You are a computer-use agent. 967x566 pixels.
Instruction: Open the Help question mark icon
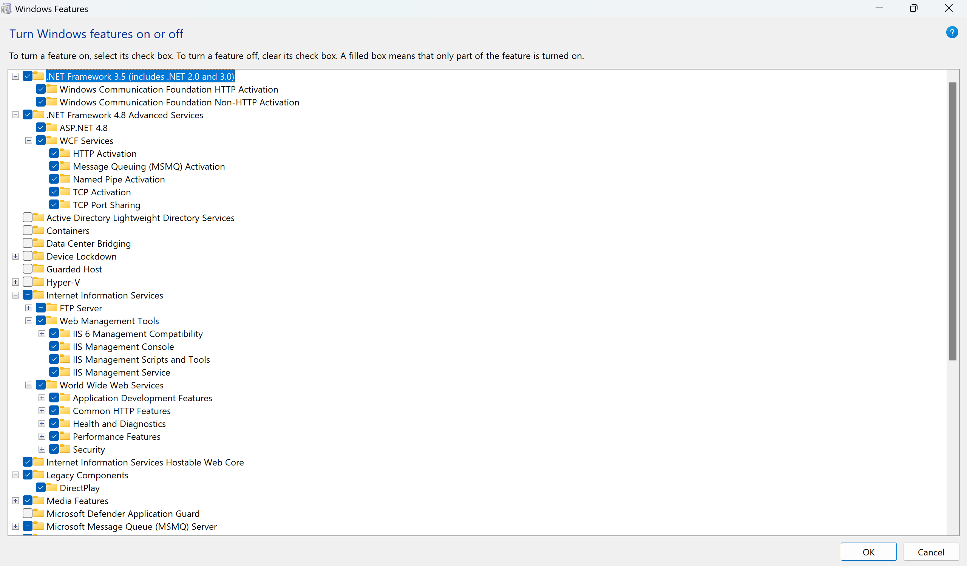[952, 32]
